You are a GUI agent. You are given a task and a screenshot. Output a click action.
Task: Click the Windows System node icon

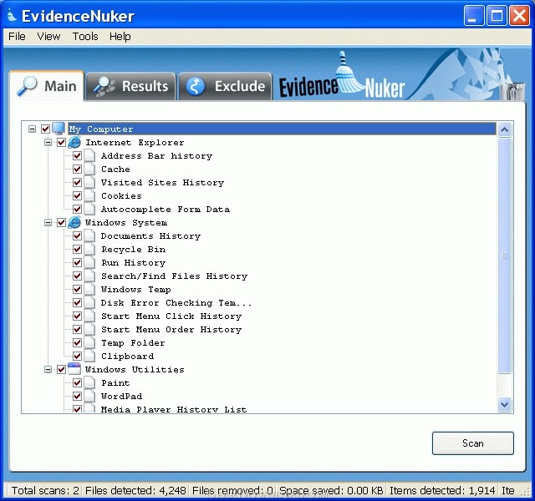(x=74, y=222)
